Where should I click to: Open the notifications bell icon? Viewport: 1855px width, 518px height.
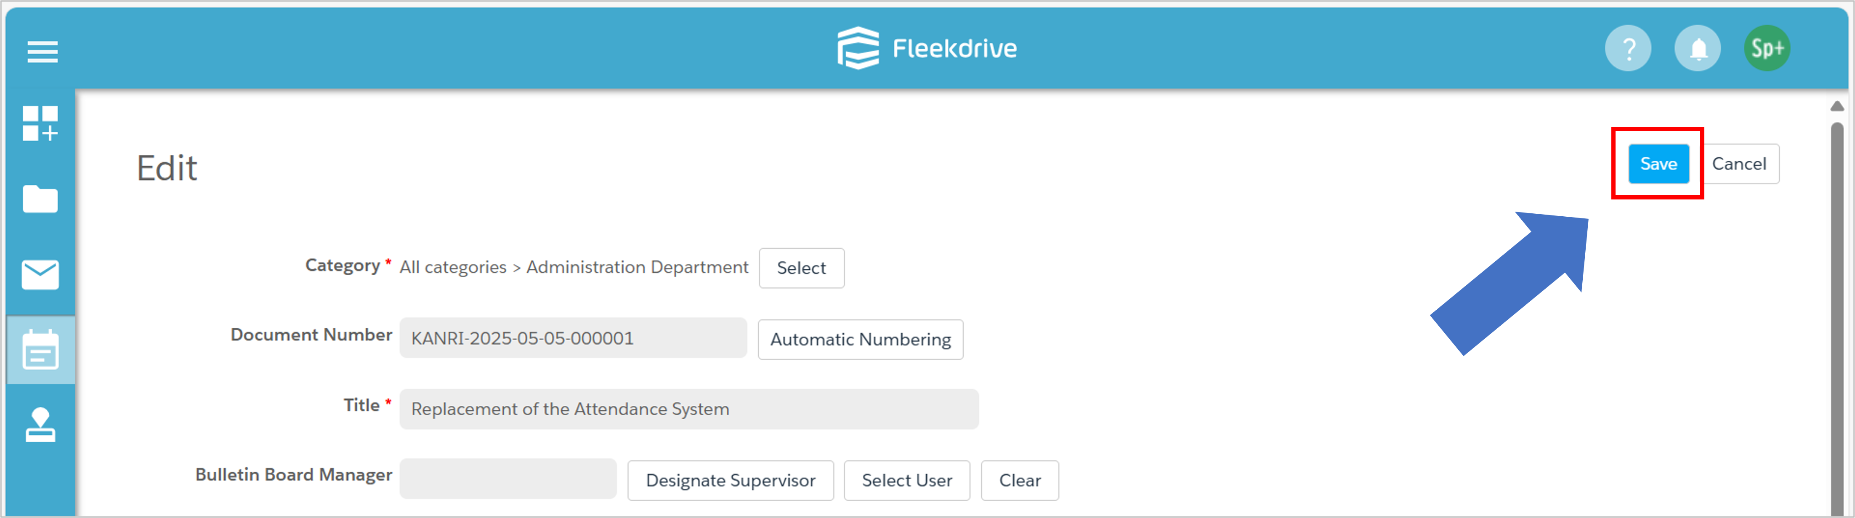[x=1697, y=48]
